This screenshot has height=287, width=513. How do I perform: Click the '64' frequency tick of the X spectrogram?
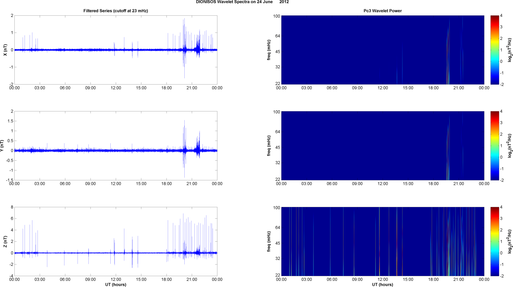(278, 36)
